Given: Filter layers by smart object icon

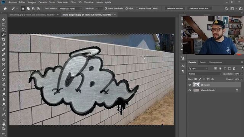Looking at the screenshot, I should point(234,68).
